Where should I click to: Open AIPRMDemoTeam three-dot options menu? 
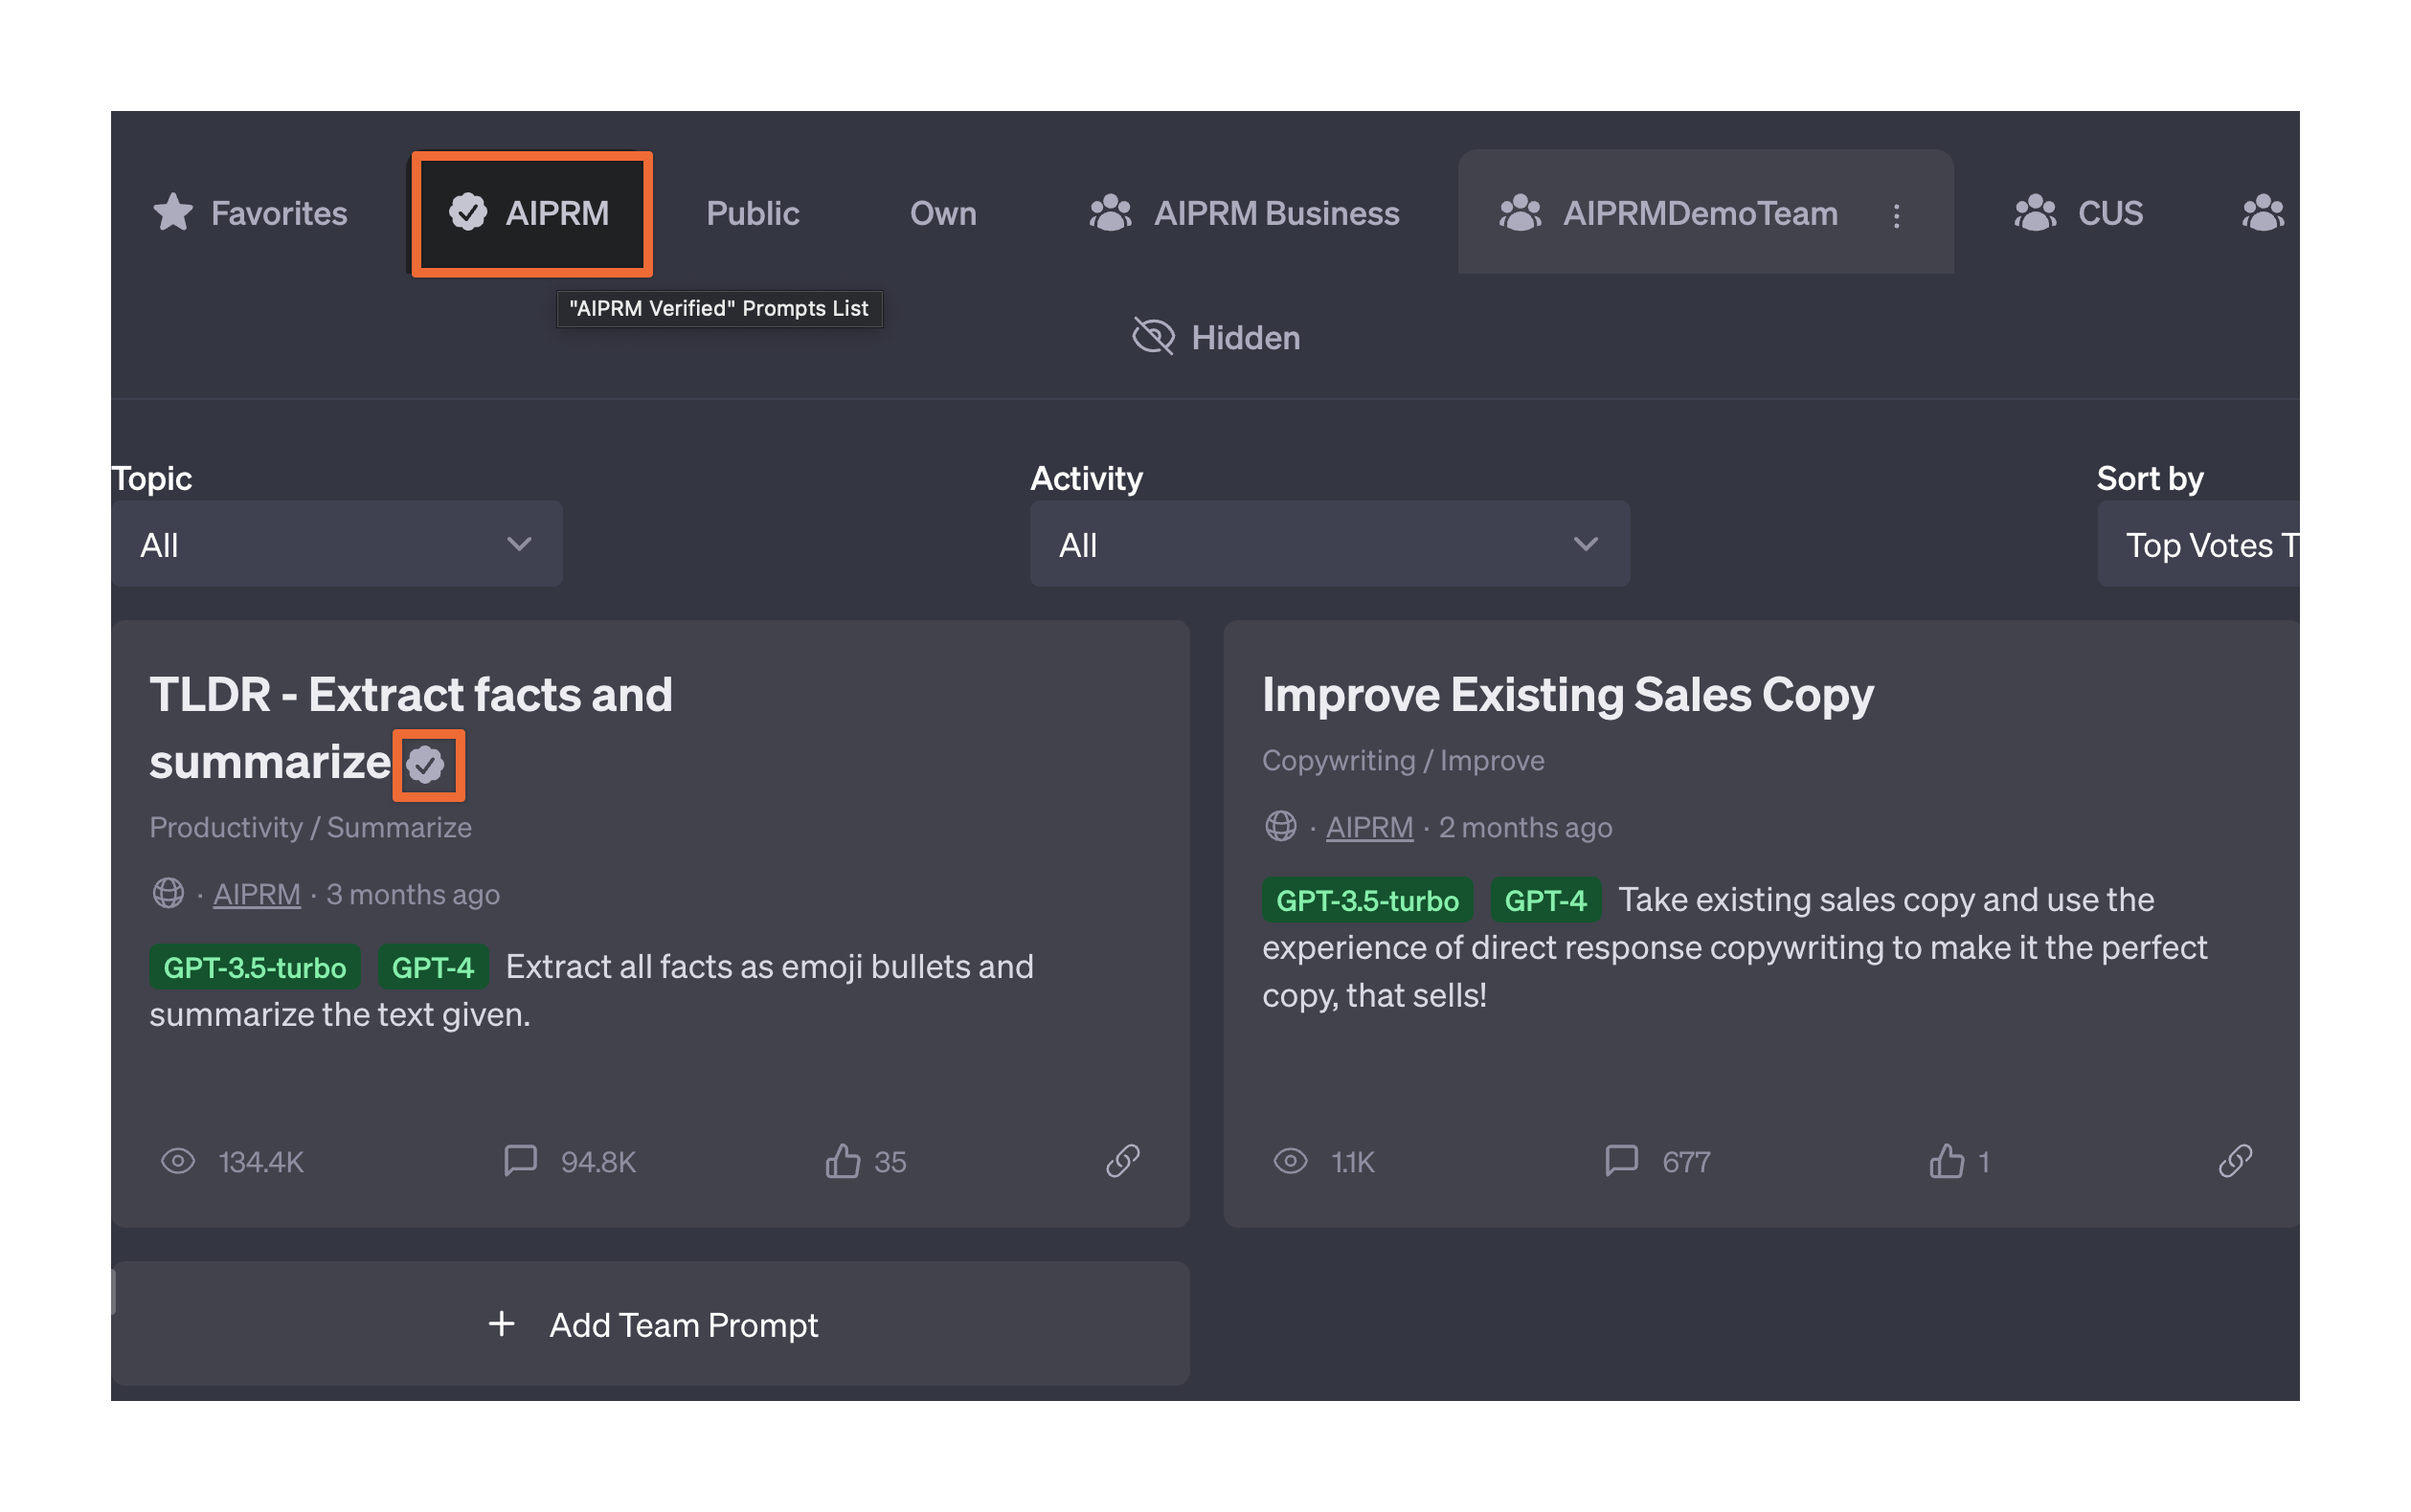click(x=1896, y=215)
